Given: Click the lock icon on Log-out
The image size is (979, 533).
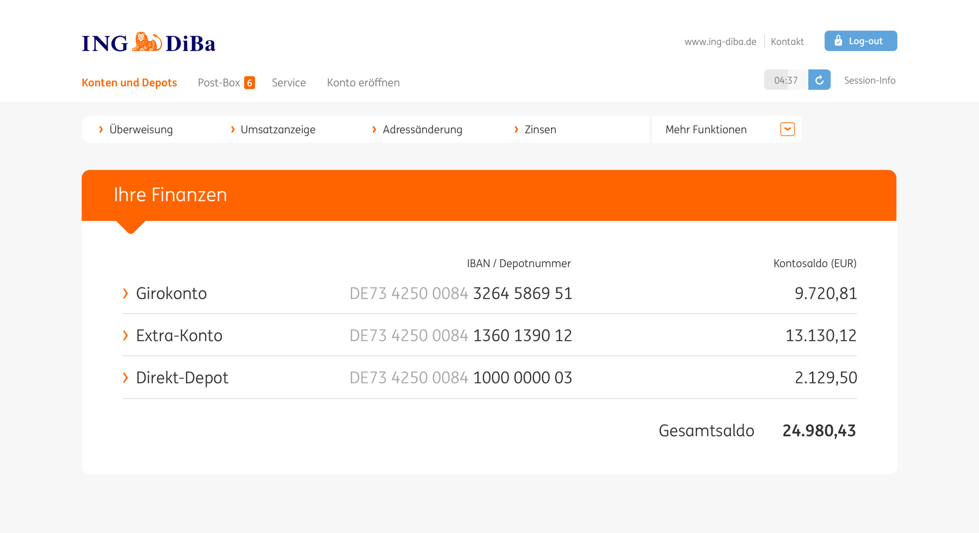Looking at the screenshot, I should (838, 41).
